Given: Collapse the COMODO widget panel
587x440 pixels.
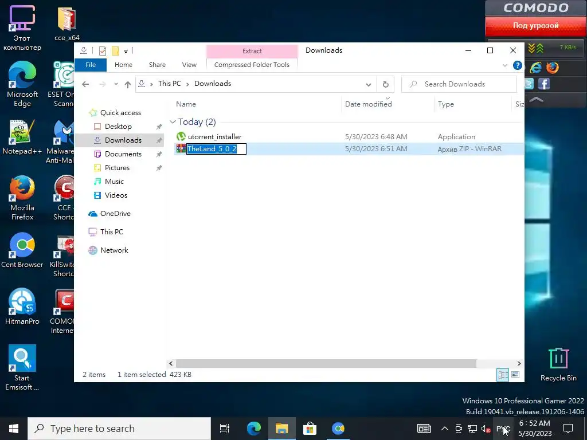Looking at the screenshot, I should coord(536,100).
